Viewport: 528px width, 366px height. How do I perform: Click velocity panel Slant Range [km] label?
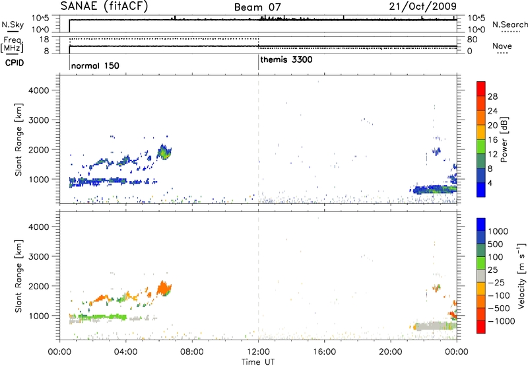click(x=18, y=275)
